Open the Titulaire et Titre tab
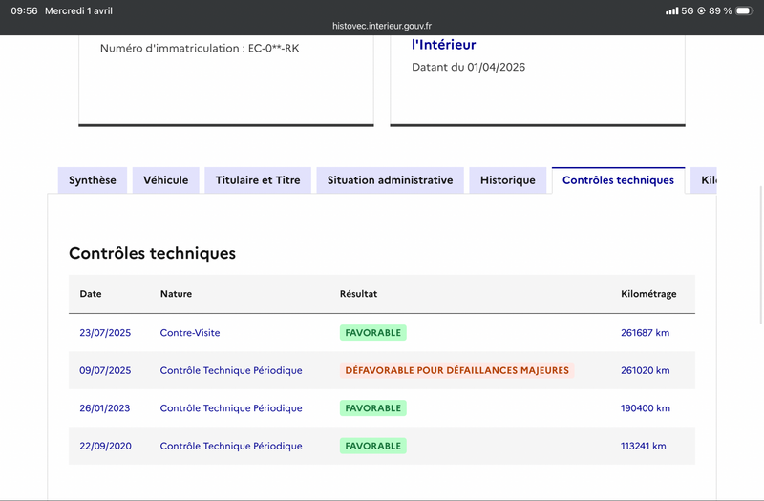The height and width of the screenshot is (501, 764). pyautogui.click(x=258, y=180)
